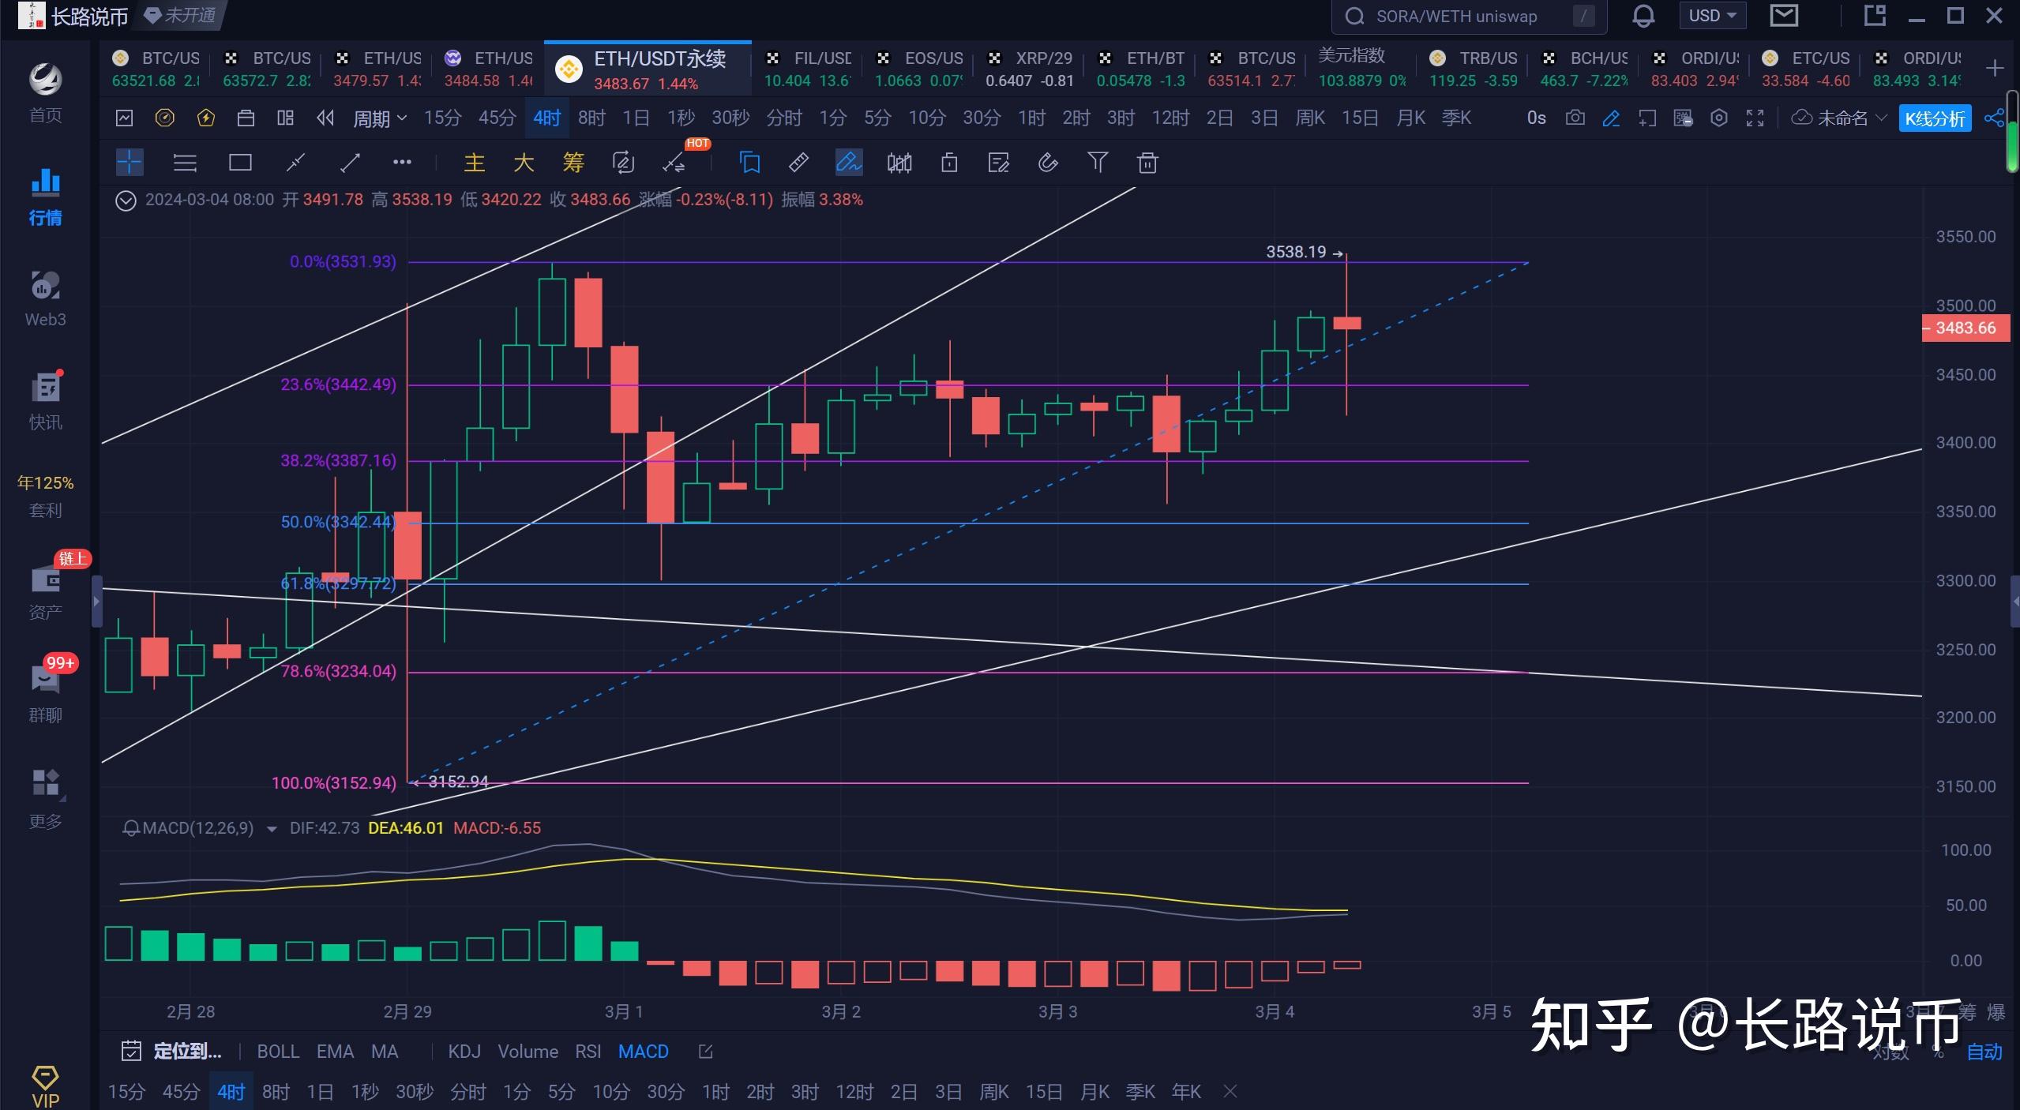
Task: Select the rectangle drawing tool
Action: point(240,163)
